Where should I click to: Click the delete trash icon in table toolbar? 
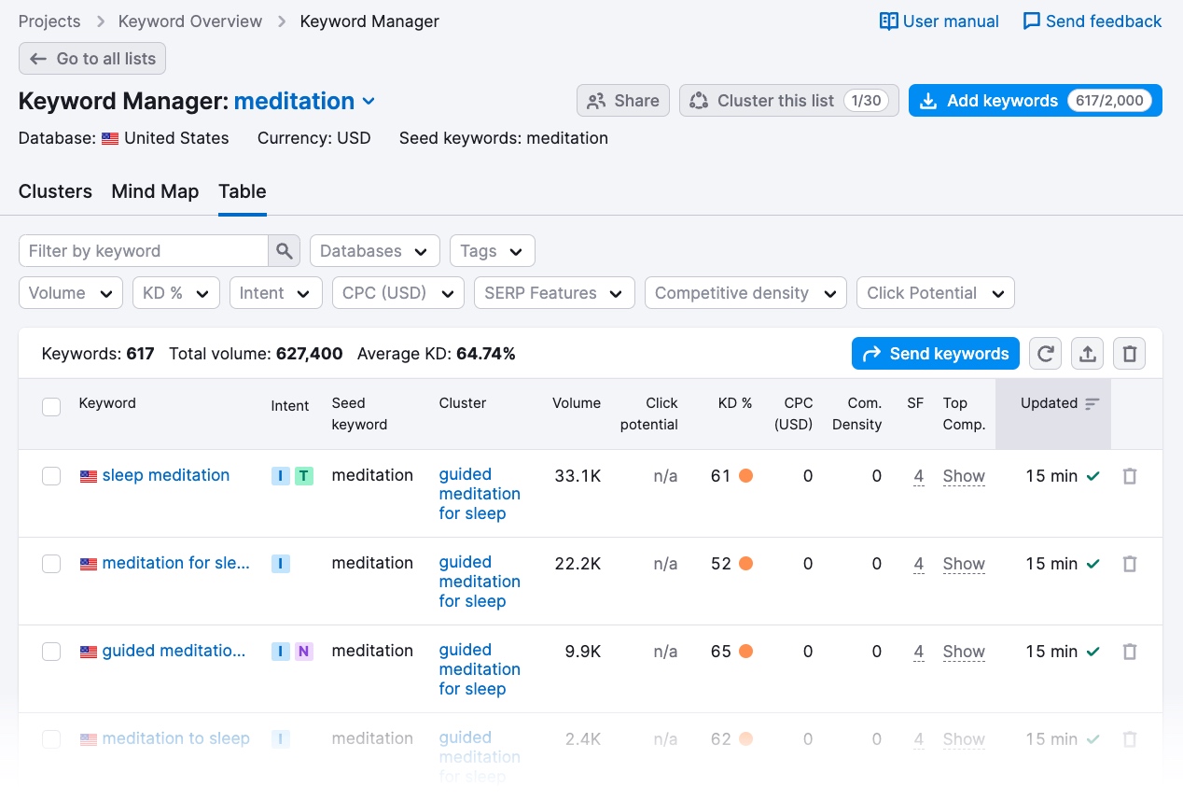point(1129,354)
